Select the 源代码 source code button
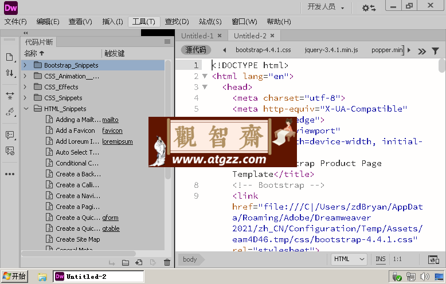The height and width of the screenshot is (284, 446). pos(195,50)
